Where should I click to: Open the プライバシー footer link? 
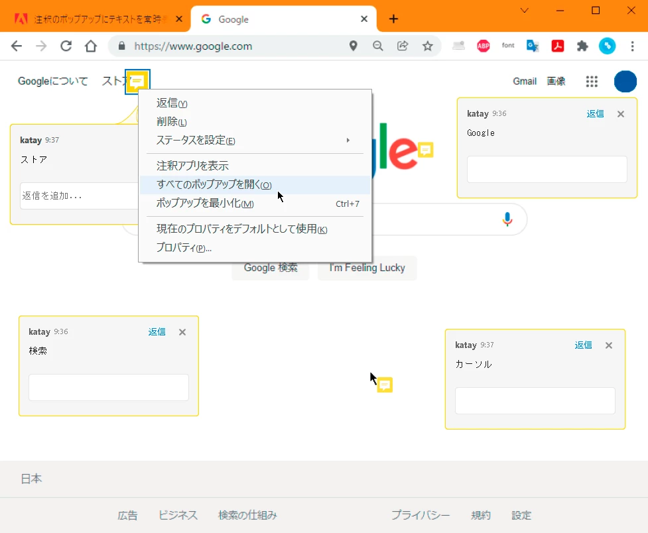(x=421, y=516)
